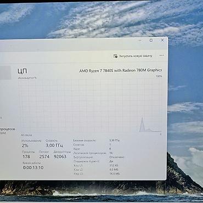This screenshot has width=203, height=203.
Task: Click the Базовая скорость label
Action: pos(84,140)
